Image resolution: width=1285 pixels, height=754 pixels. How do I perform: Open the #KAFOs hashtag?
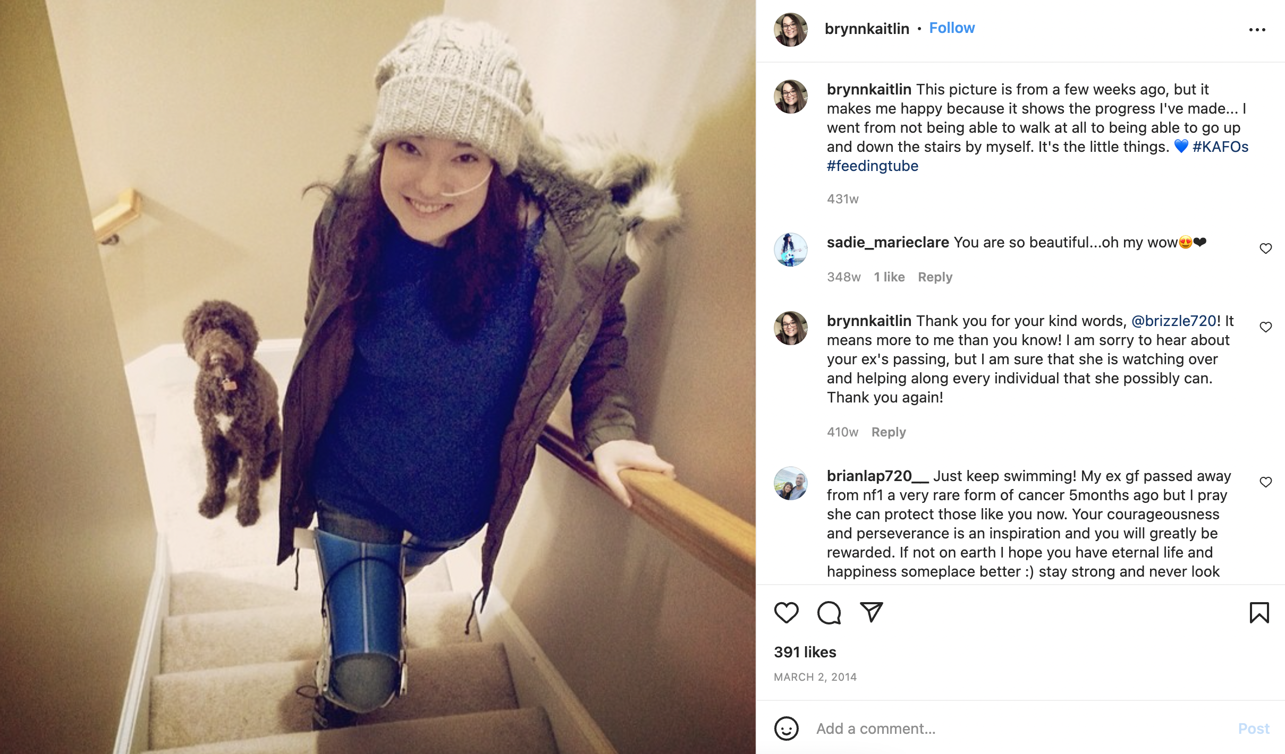click(x=1220, y=147)
